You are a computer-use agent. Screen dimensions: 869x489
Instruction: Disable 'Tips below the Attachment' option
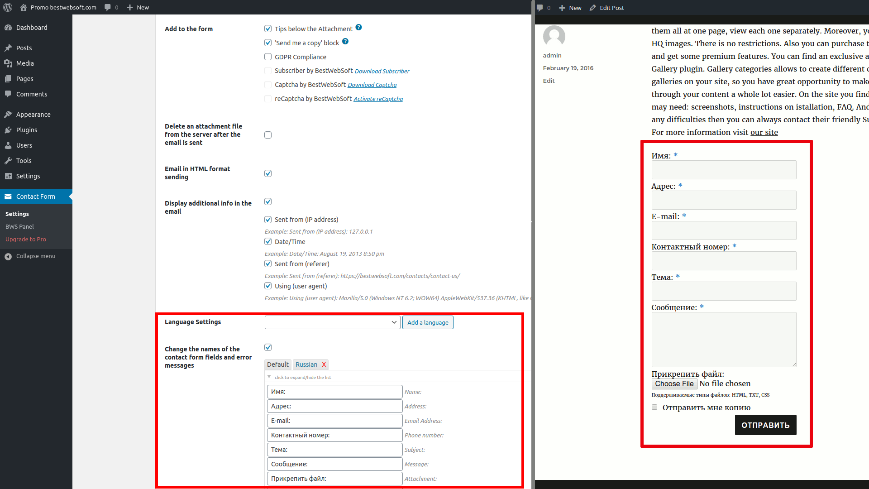(x=268, y=28)
